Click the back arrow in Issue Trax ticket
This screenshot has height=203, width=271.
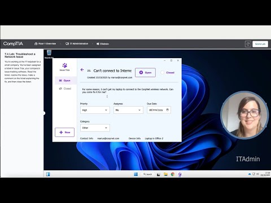coord(82,70)
